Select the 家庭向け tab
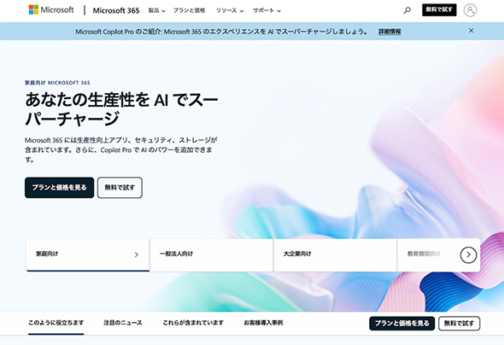The width and height of the screenshot is (504, 345). [x=88, y=254]
